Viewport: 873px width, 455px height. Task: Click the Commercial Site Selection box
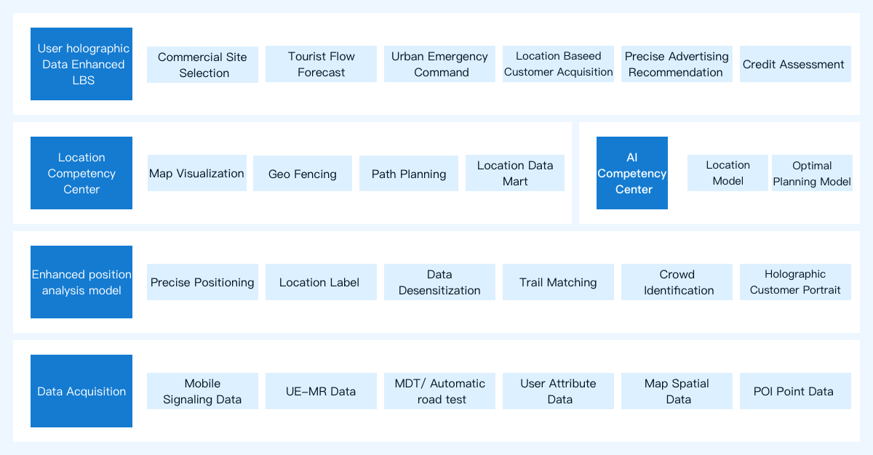coord(202,65)
